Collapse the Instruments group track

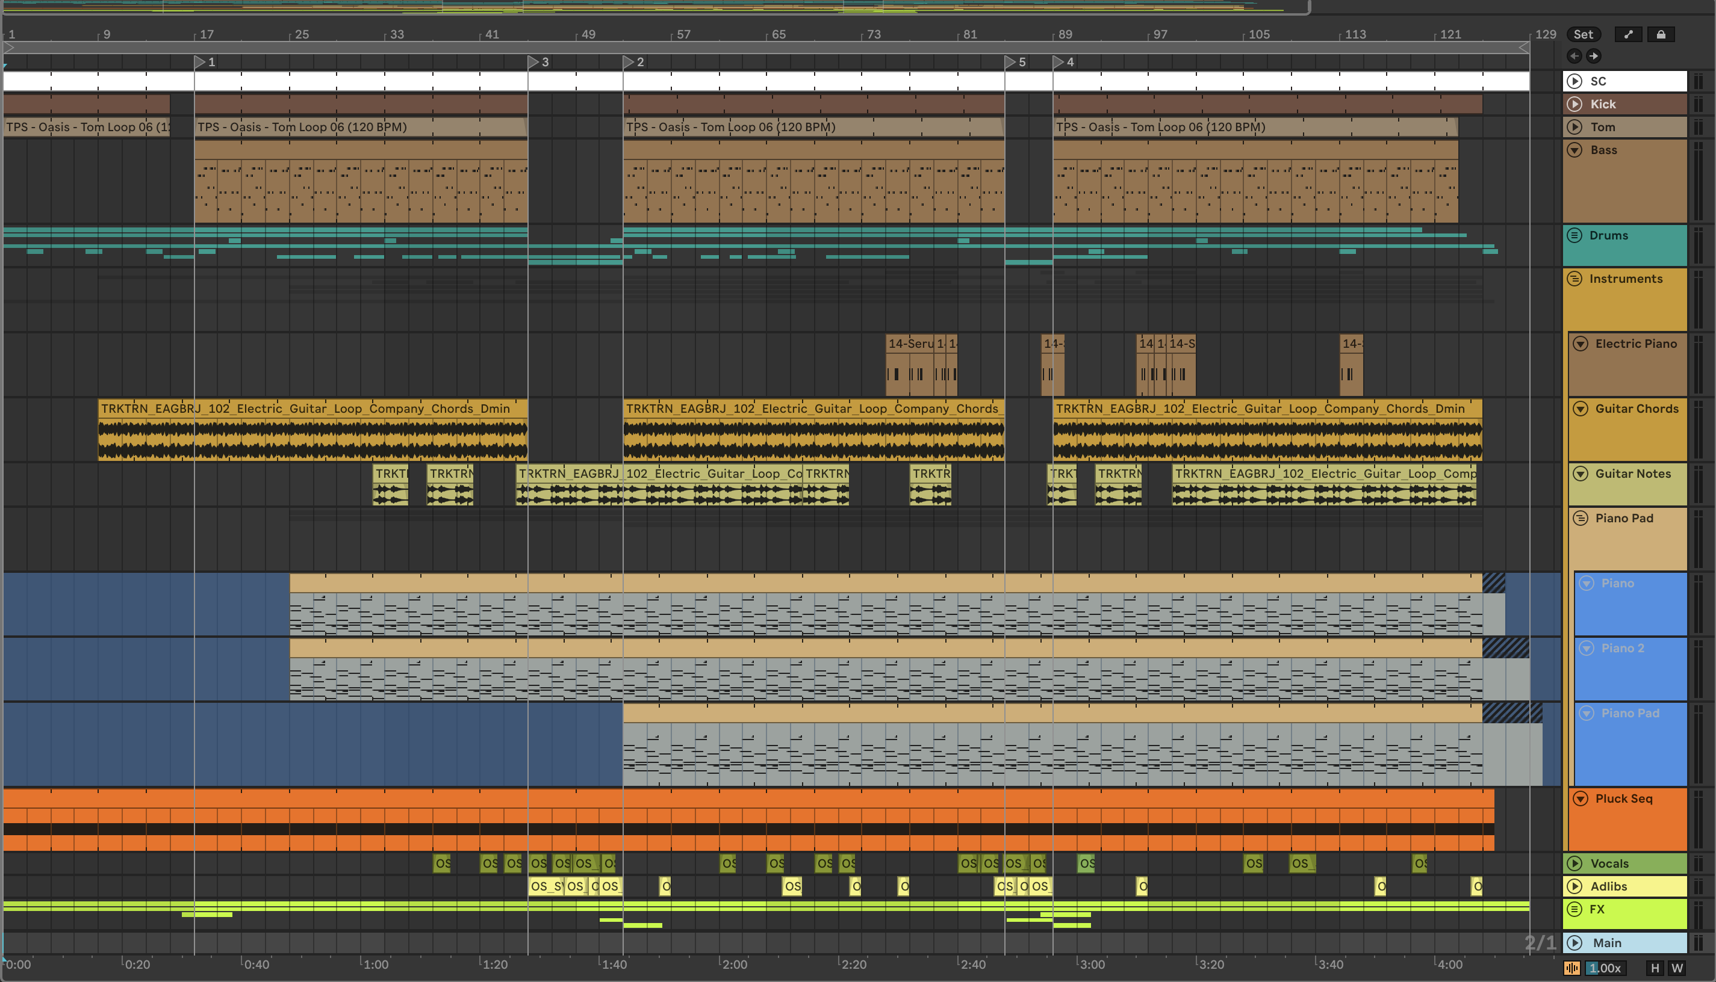click(x=1575, y=279)
